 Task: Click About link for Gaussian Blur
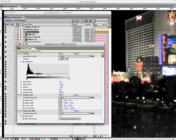pos(77,111)
